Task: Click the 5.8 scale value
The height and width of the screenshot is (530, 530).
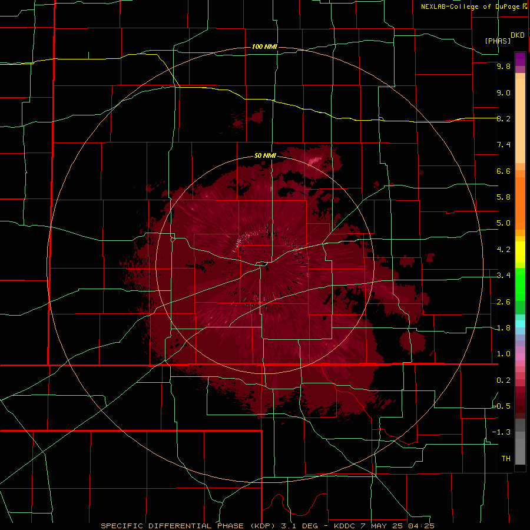Action: point(503,197)
